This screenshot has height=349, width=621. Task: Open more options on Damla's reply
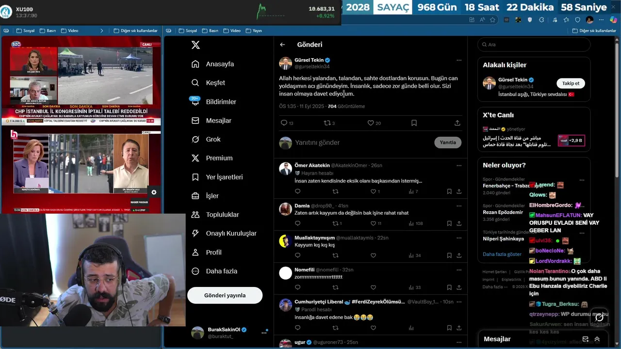pos(459,206)
